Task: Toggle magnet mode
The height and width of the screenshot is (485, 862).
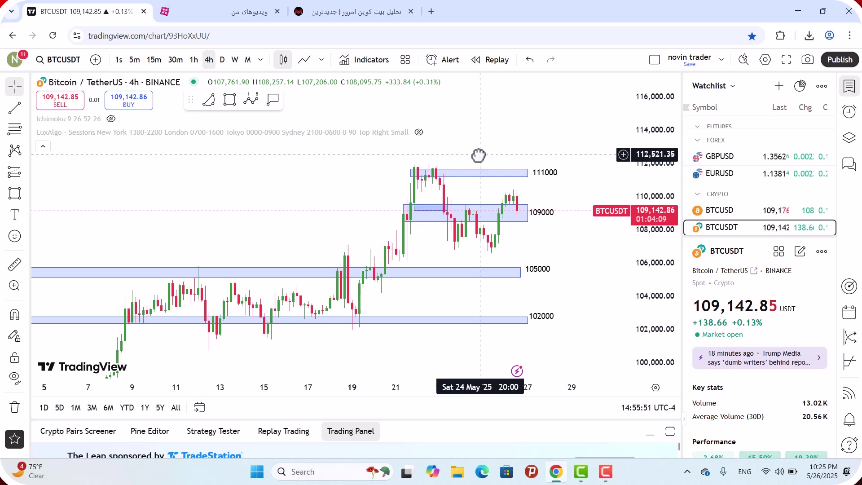Action: click(x=14, y=314)
